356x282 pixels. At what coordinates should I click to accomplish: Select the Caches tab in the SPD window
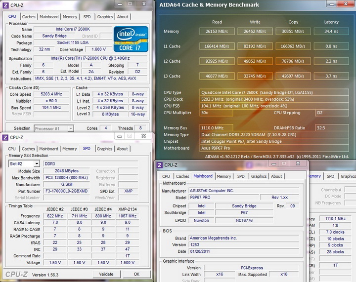tap(28, 149)
